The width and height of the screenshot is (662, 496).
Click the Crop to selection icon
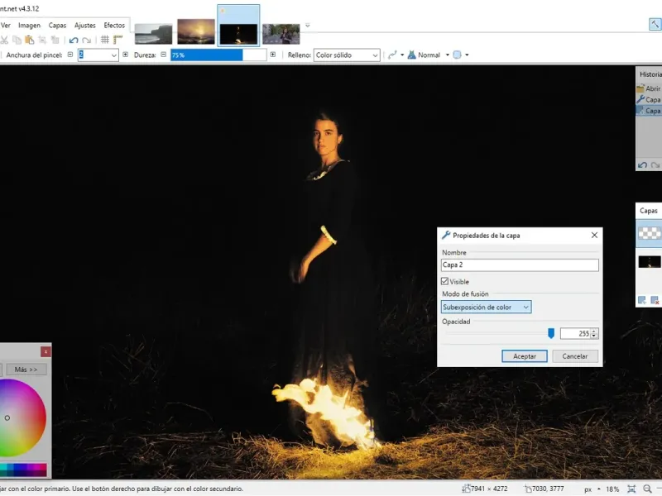click(42, 40)
